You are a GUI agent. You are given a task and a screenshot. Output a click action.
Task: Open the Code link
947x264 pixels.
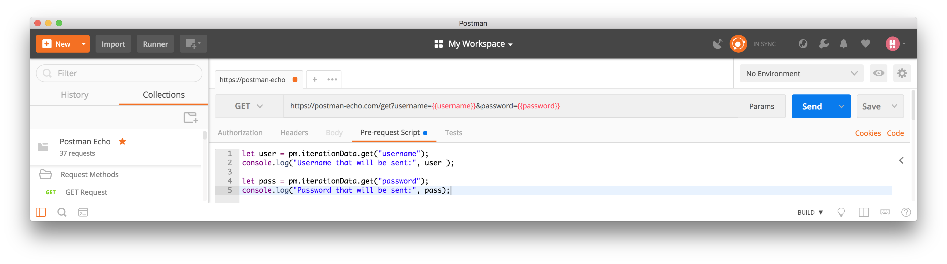pos(895,133)
